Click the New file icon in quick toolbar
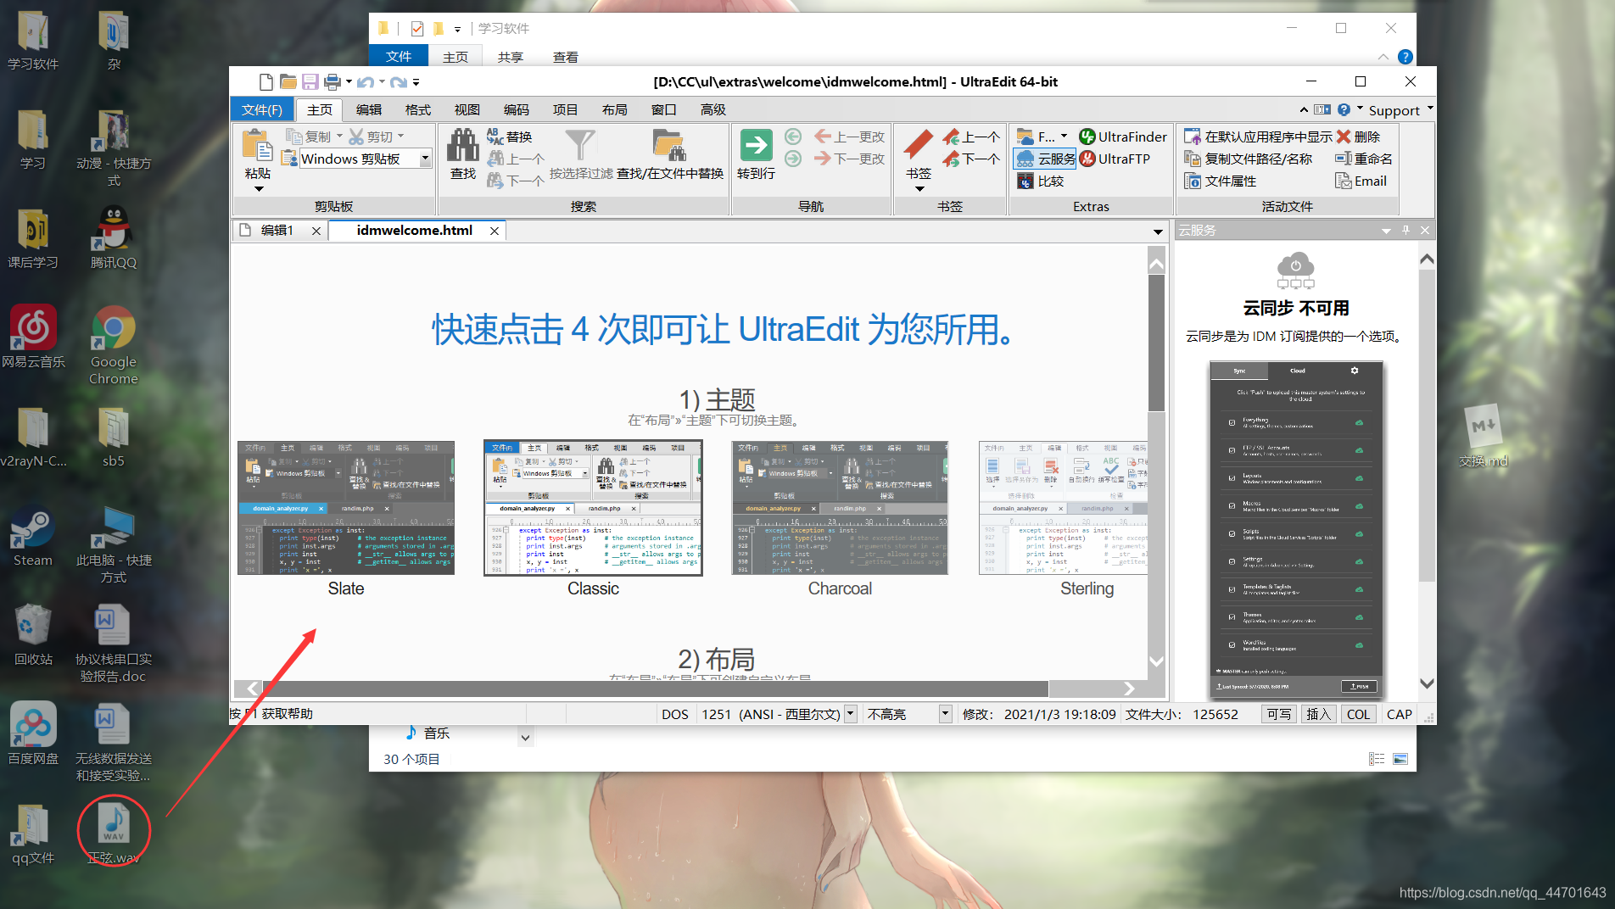This screenshot has height=909, width=1615. 265,82
